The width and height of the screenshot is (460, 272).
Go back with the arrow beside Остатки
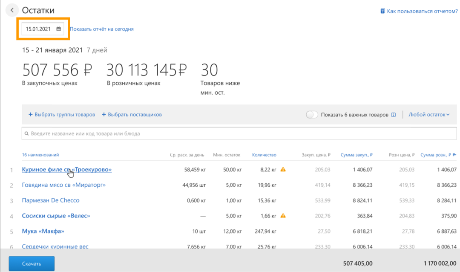(x=12, y=10)
